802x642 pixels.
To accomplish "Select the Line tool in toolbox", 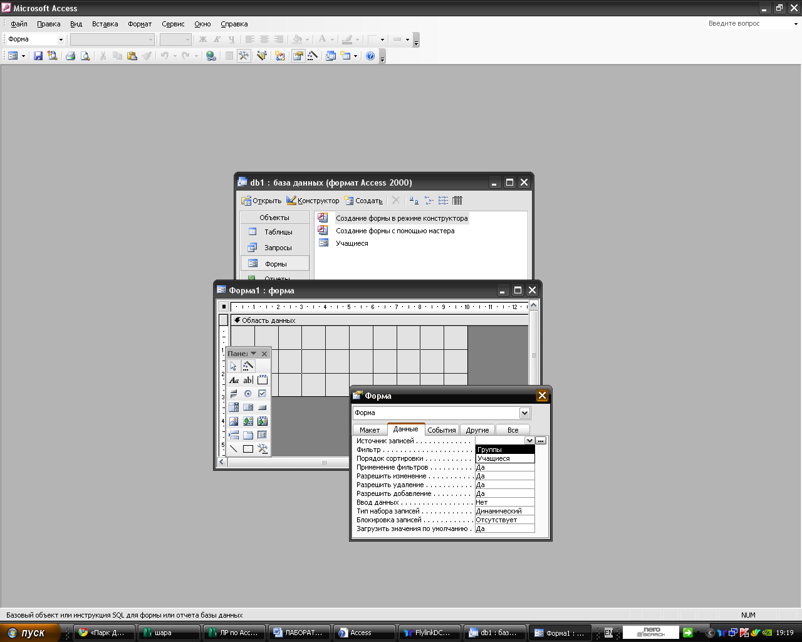I will pos(234,449).
